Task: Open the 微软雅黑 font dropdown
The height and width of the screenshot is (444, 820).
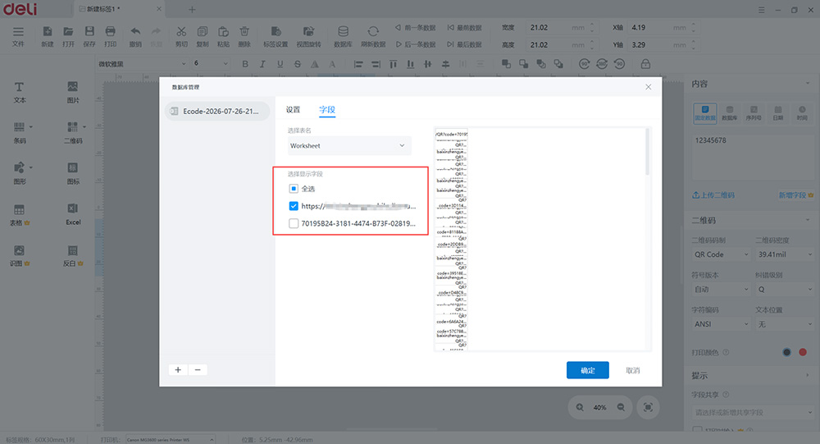Action: (142, 64)
